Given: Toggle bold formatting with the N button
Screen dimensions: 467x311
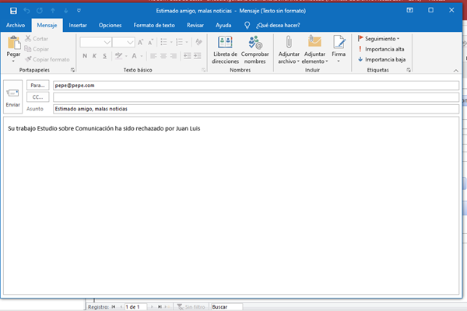Looking at the screenshot, I should [x=84, y=56].
